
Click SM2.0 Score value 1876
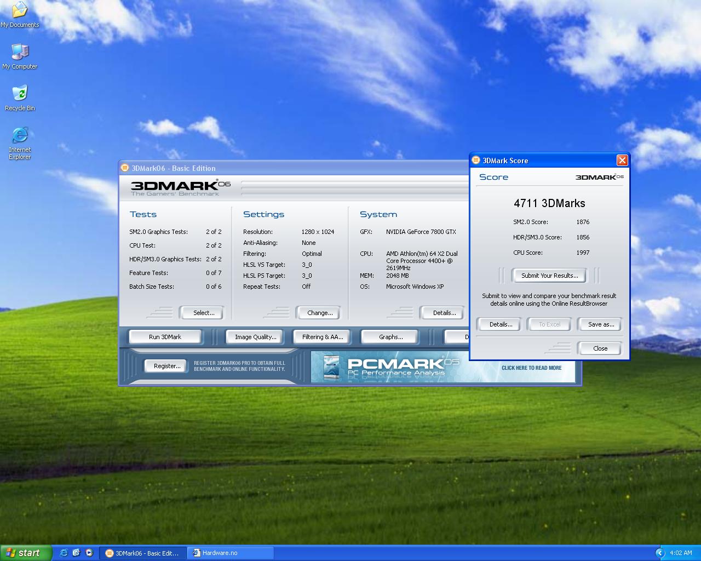click(x=583, y=222)
